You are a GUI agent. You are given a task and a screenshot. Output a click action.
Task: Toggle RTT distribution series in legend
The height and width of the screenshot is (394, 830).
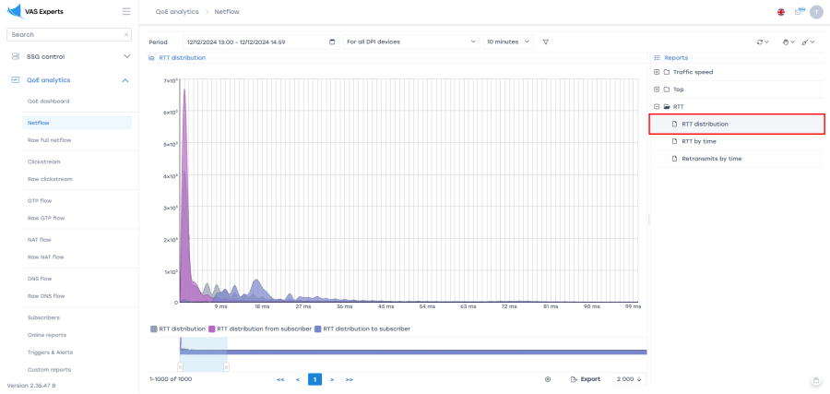pyautogui.click(x=178, y=328)
